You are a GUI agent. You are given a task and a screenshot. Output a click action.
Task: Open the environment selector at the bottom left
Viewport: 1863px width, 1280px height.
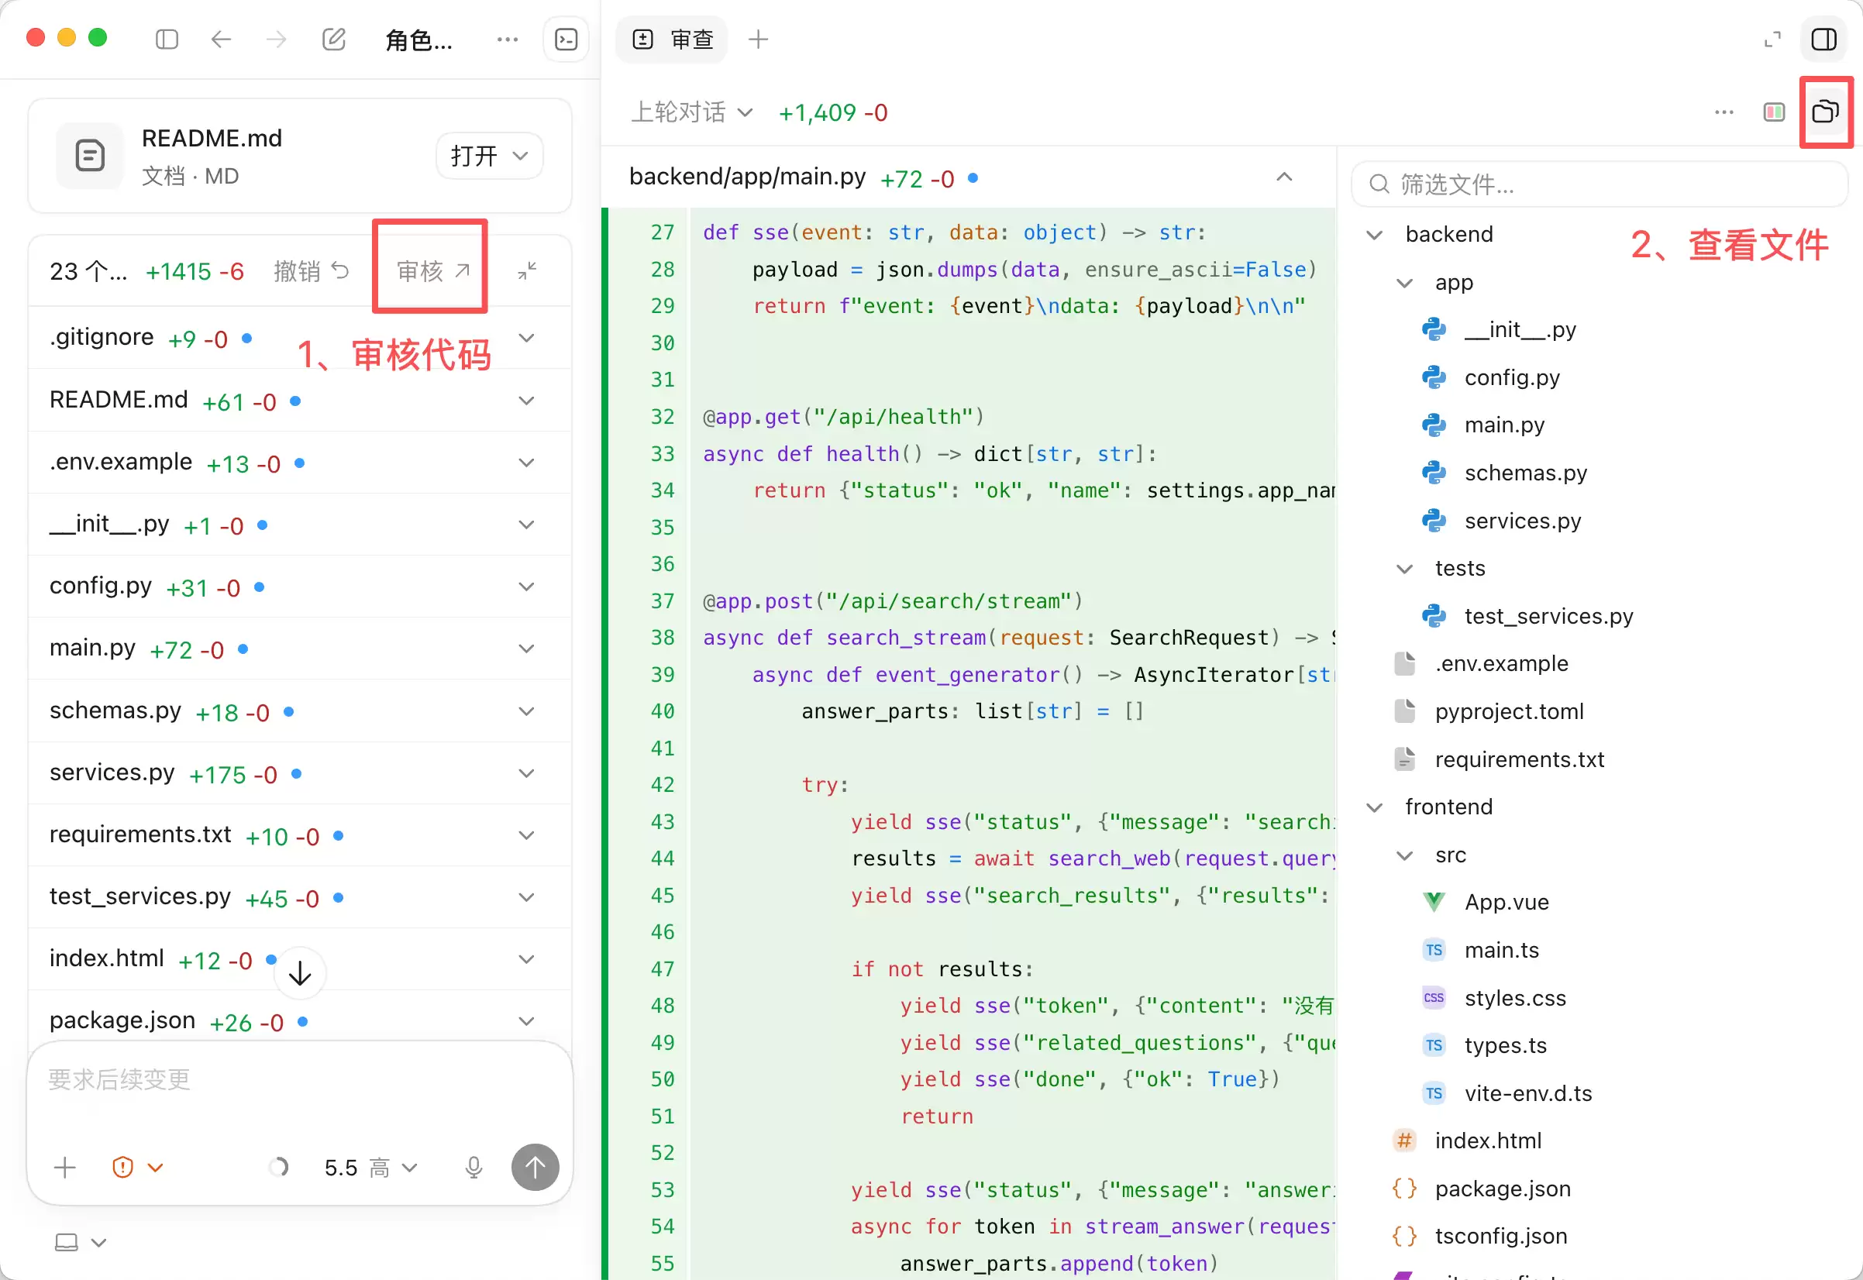80,1242
